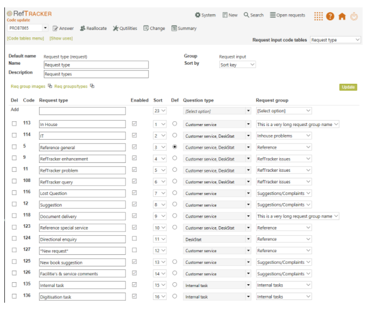Open the Req group images link
Viewport: 370px width, 318px height.
(x=28, y=86)
